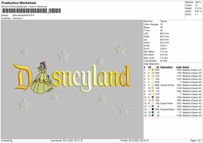This screenshot has width=203, height=143.
Task: Click the 'N#' column header
Action: tap(150, 67)
